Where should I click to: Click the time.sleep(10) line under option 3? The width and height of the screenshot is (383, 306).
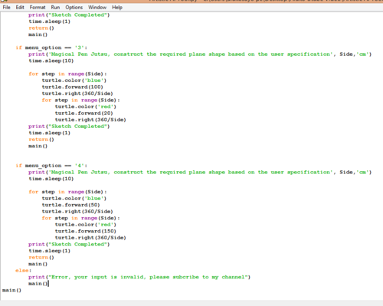coord(51,61)
